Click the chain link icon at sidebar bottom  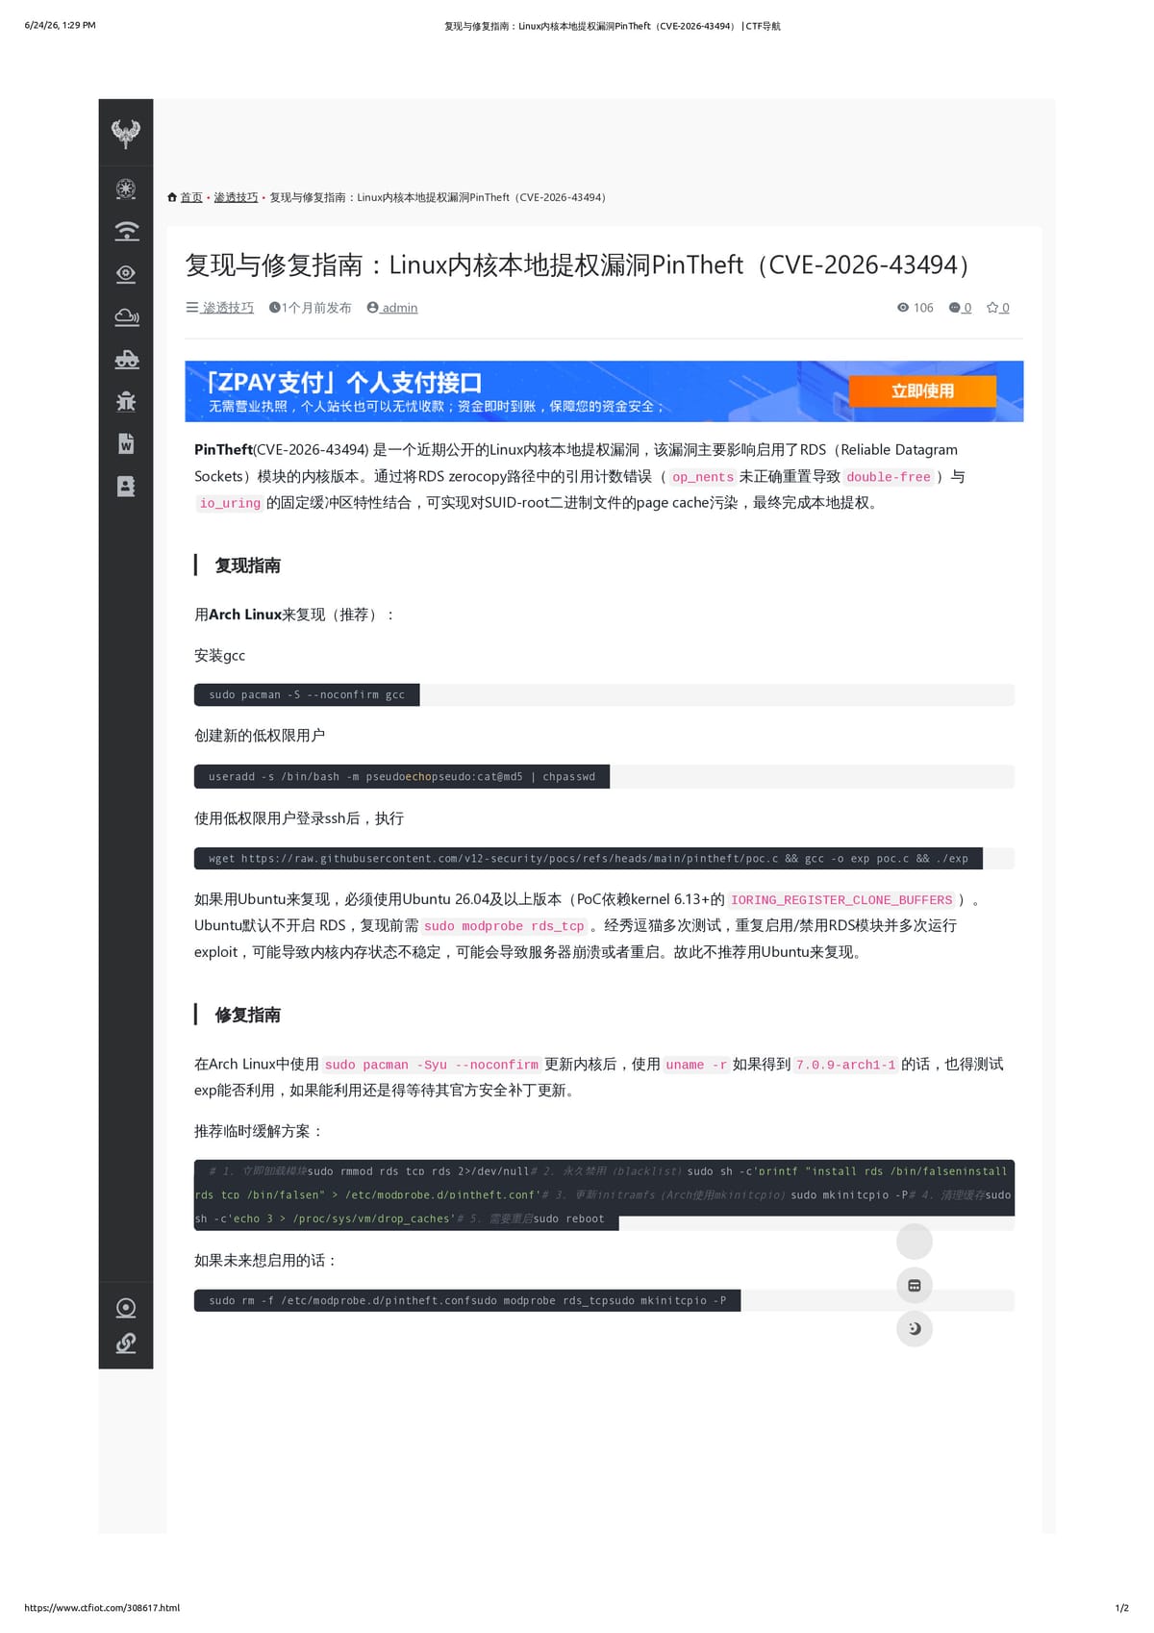(126, 1343)
